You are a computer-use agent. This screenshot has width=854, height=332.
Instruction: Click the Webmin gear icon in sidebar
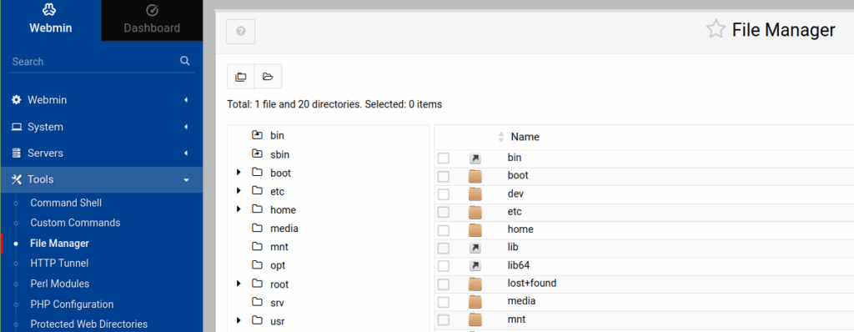pyautogui.click(x=17, y=100)
